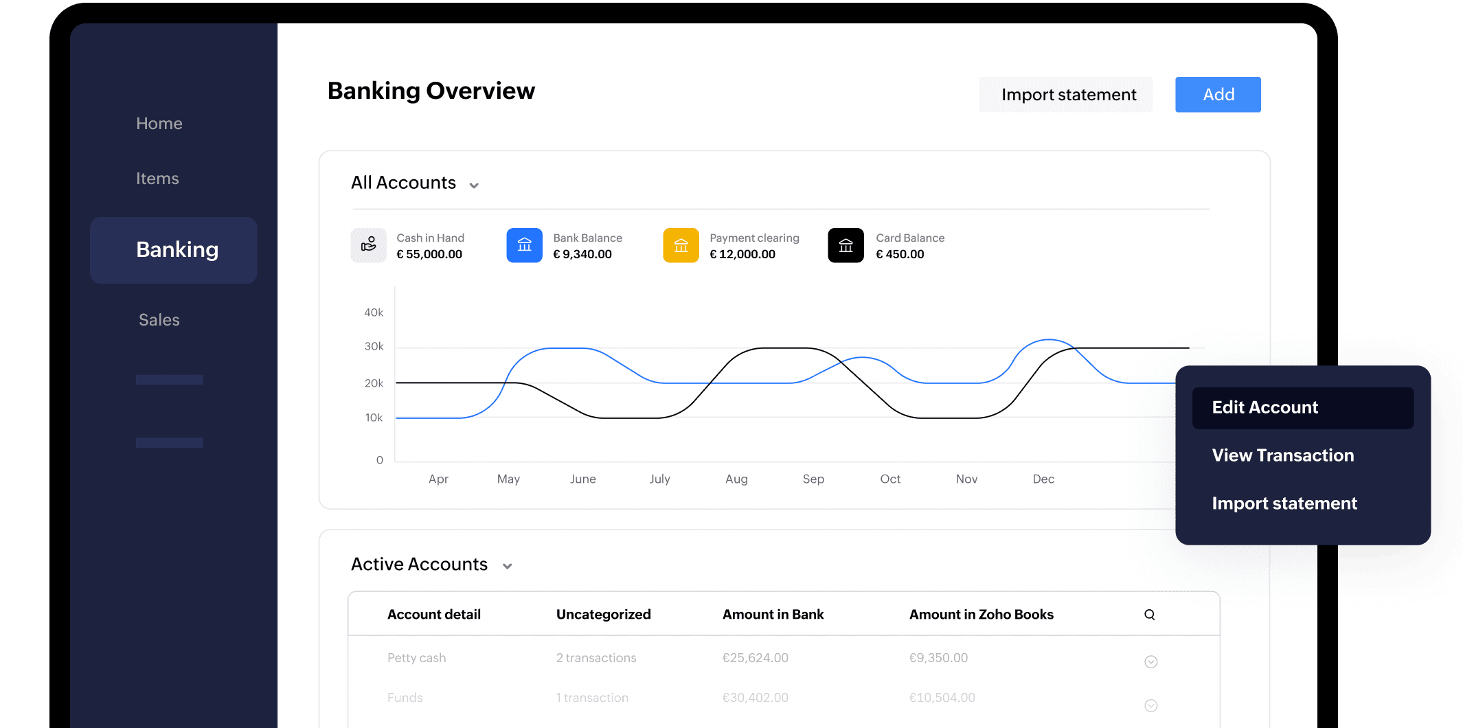Screen dimensions: 1463x728
Task: Click the €25,624.00 bank amount
Action: pos(756,658)
